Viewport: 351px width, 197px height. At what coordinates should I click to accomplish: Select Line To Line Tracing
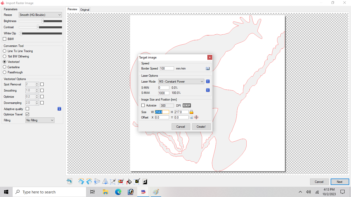tap(4, 51)
